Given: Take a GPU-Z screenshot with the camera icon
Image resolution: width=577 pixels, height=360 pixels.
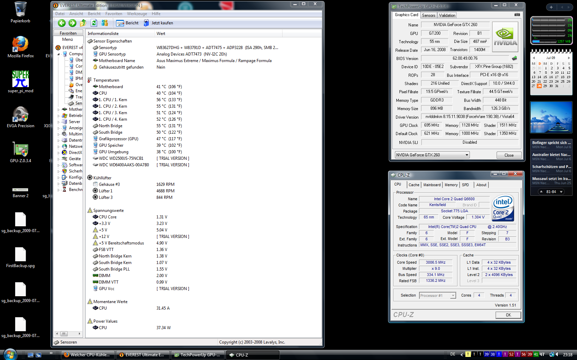Looking at the screenshot, I should point(517,15).
